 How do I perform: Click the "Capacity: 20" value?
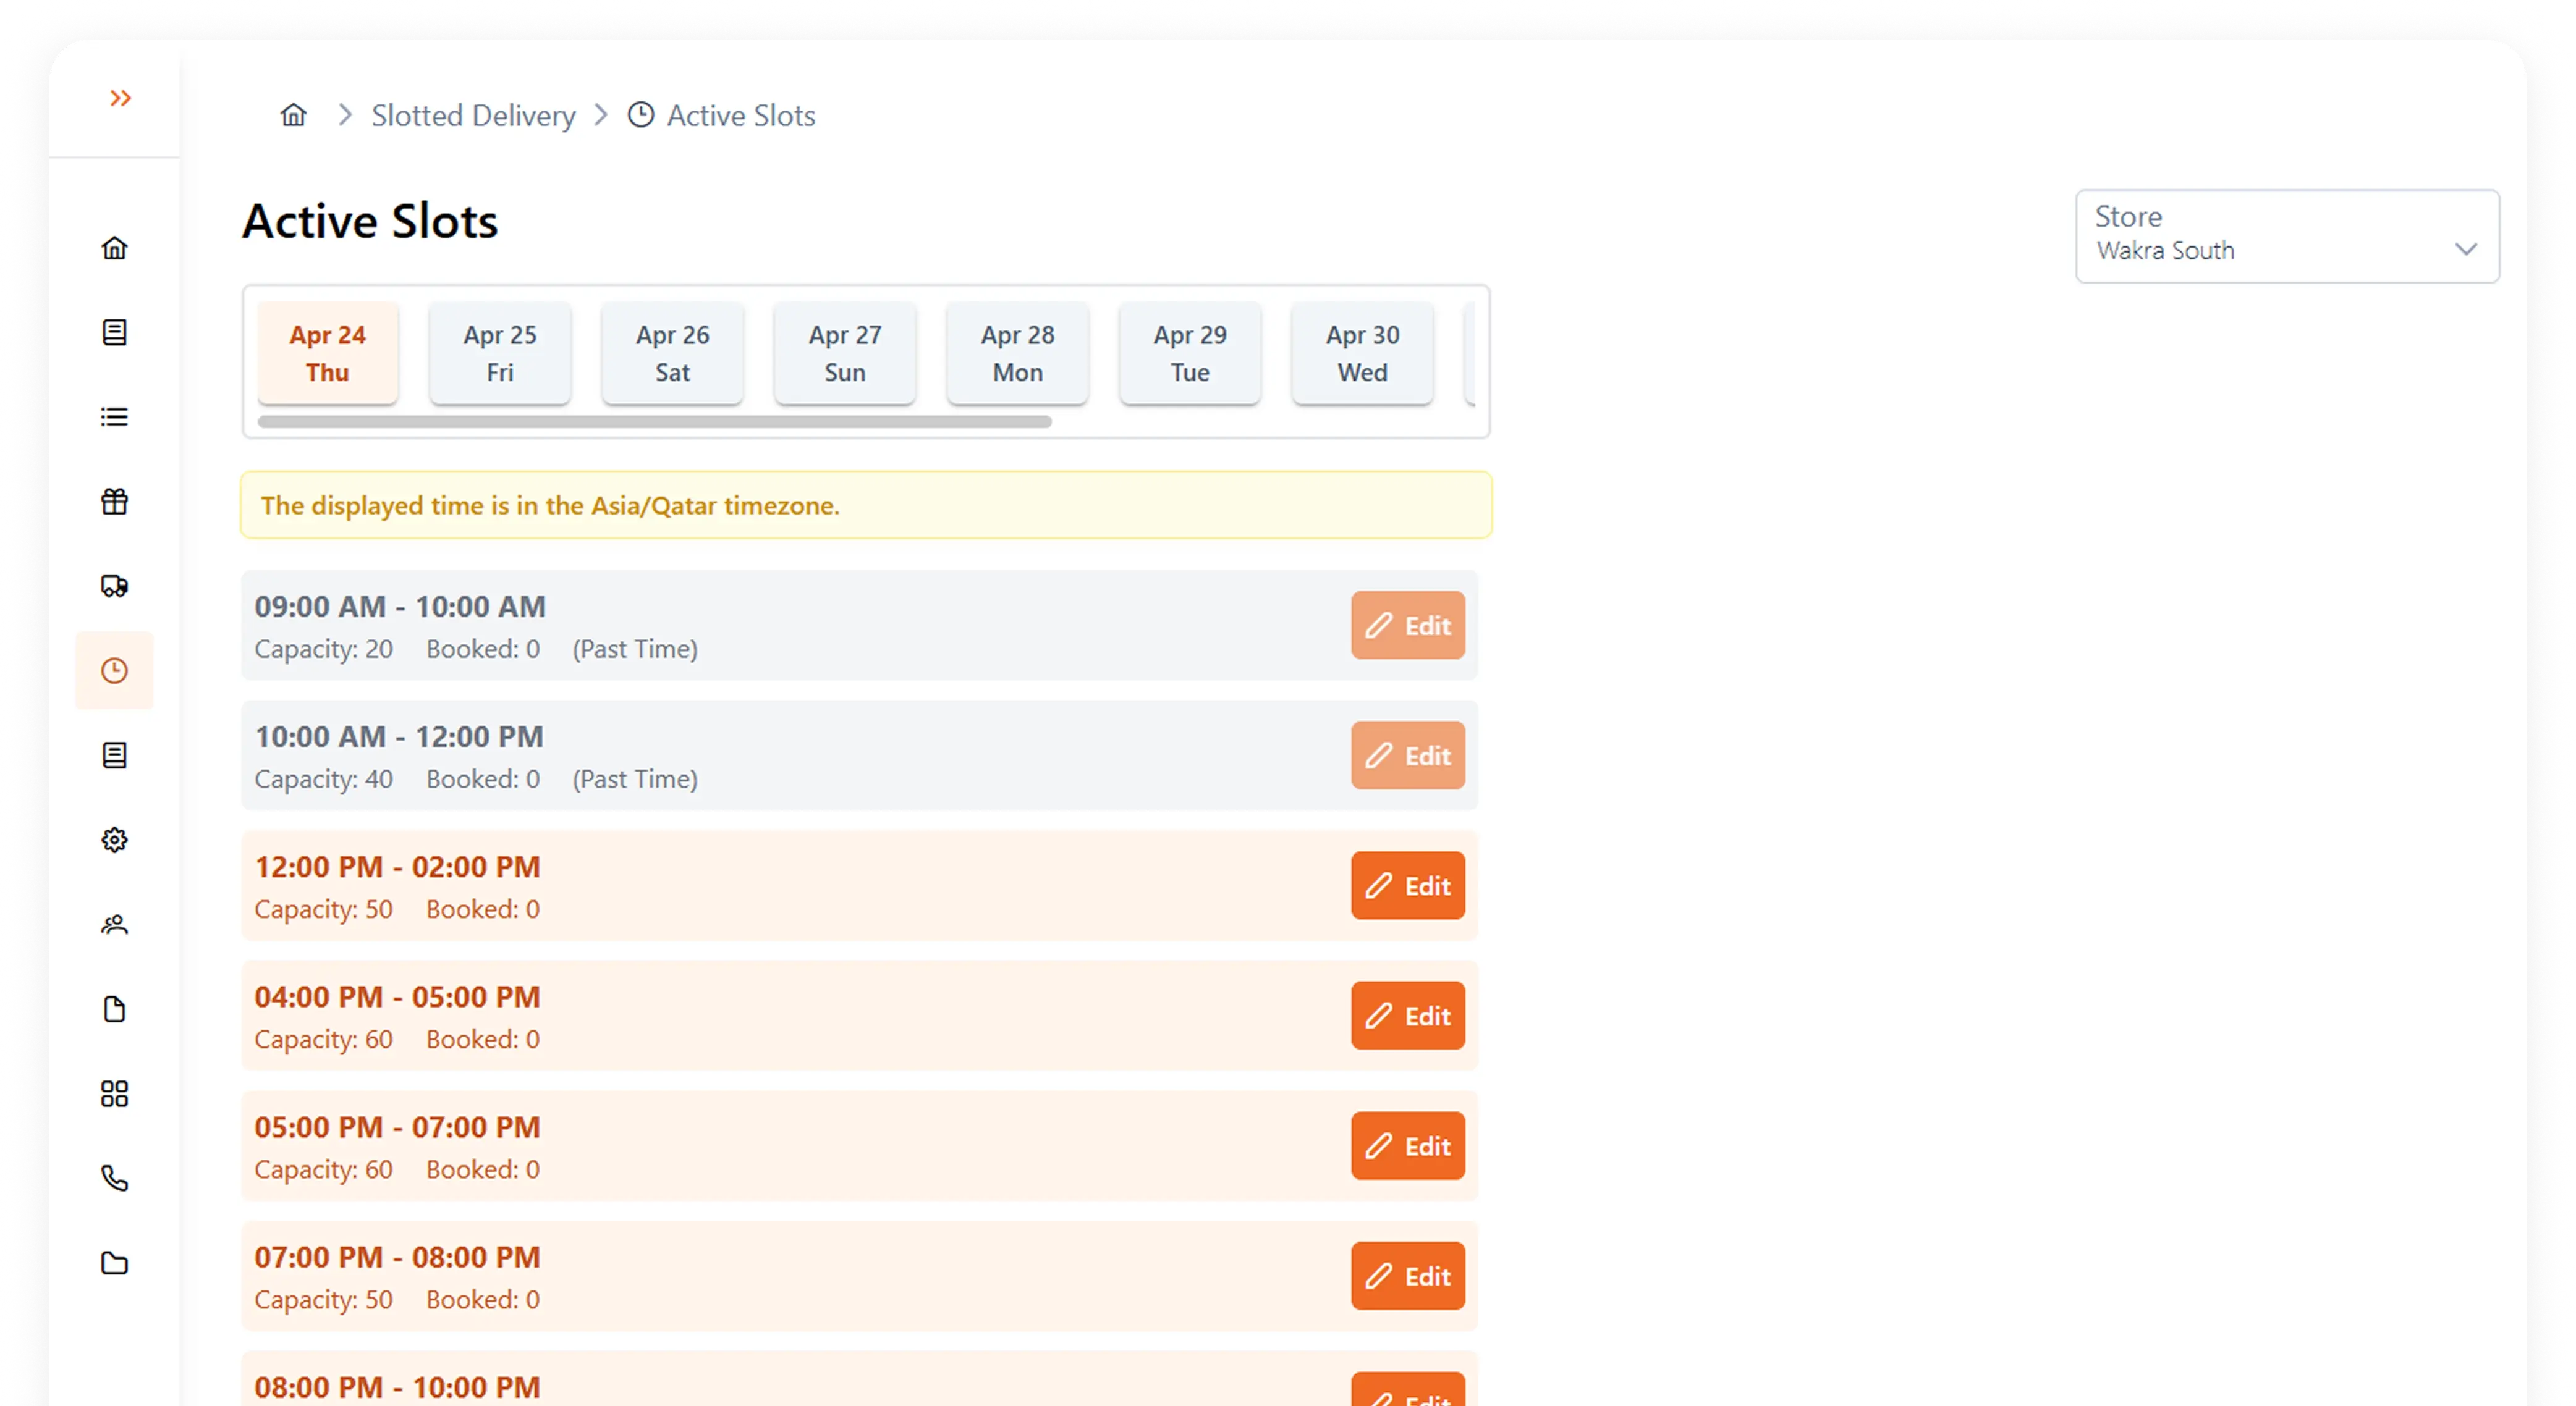[323, 649]
